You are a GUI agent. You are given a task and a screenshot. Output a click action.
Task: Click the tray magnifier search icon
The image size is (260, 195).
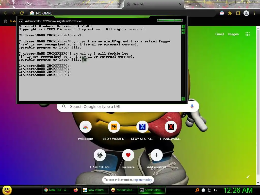pyautogui.click(x=197, y=190)
